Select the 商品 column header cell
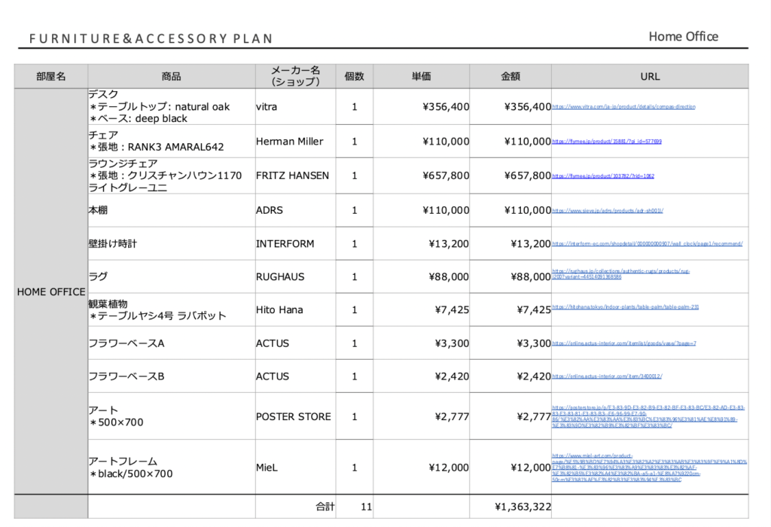771x527 pixels. [171, 76]
